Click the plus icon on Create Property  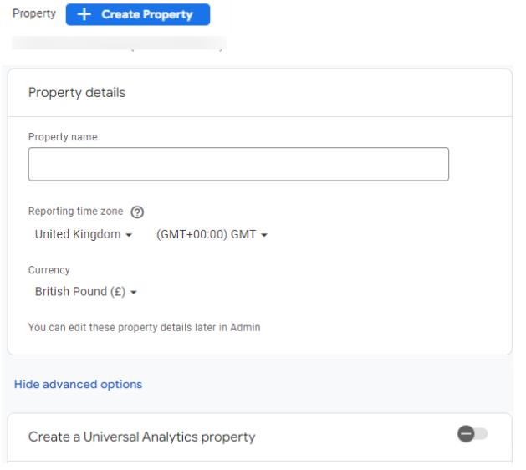pyautogui.click(x=84, y=15)
